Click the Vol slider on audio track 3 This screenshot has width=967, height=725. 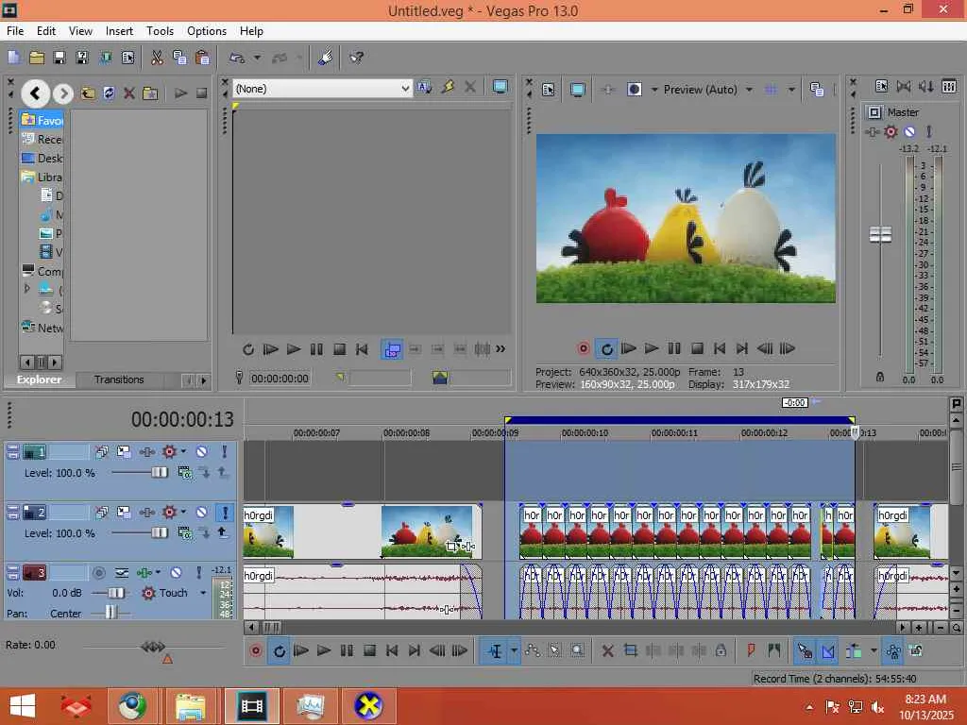pos(116,593)
